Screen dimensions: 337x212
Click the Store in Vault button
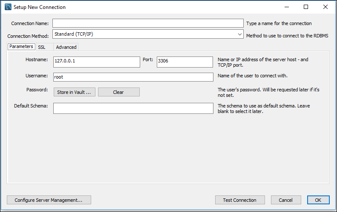[x=75, y=92]
